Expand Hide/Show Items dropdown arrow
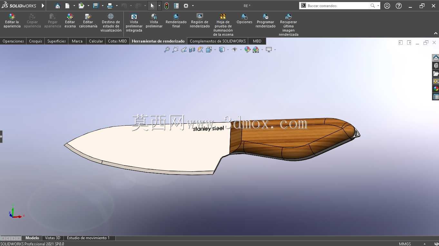The height and width of the screenshot is (246, 439). pyautogui.click(x=240, y=50)
